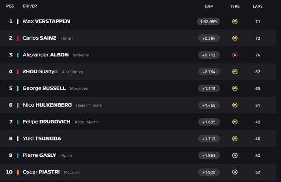Viewport: 281px width, 182px height.
Task: Click the 1:32.959 lap time badge
Action: coord(208,22)
